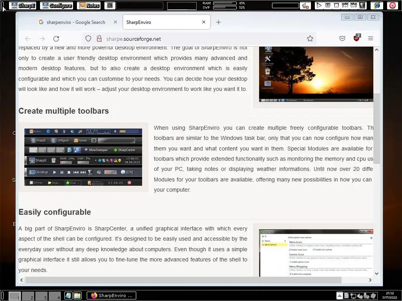Screen dimensions: 402x301
Task: Skip to next track button
Action: tap(354, 5)
